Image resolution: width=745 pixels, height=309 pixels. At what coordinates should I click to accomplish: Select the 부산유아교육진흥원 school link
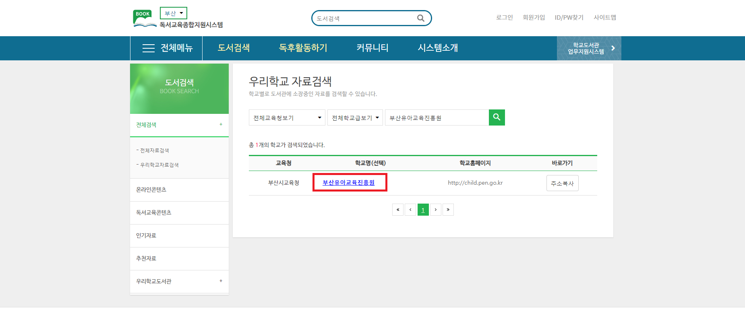point(349,183)
